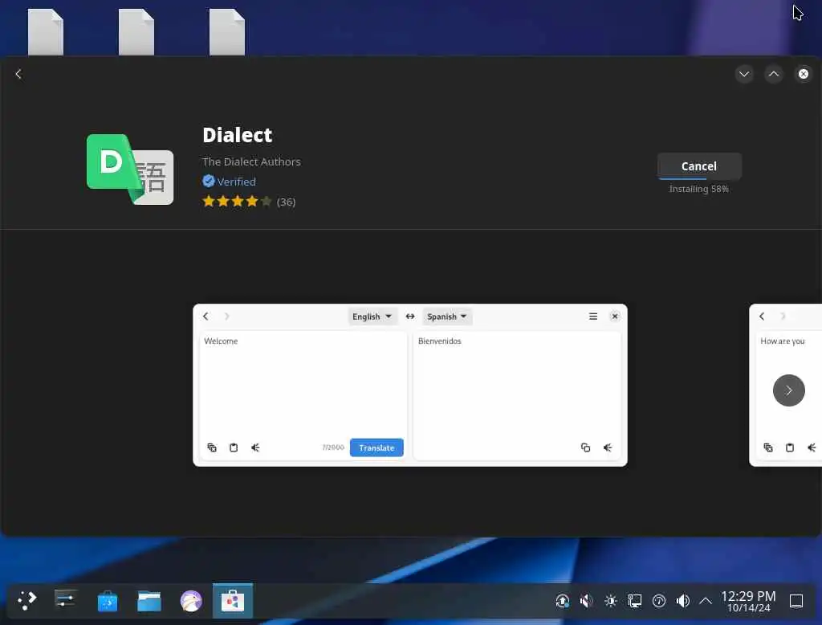Select the third desktop file icon
Viewport: 822px width, 625px height.
coord(227,32)
